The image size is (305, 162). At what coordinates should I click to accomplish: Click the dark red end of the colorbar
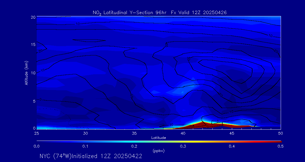[x=277, y=142]
